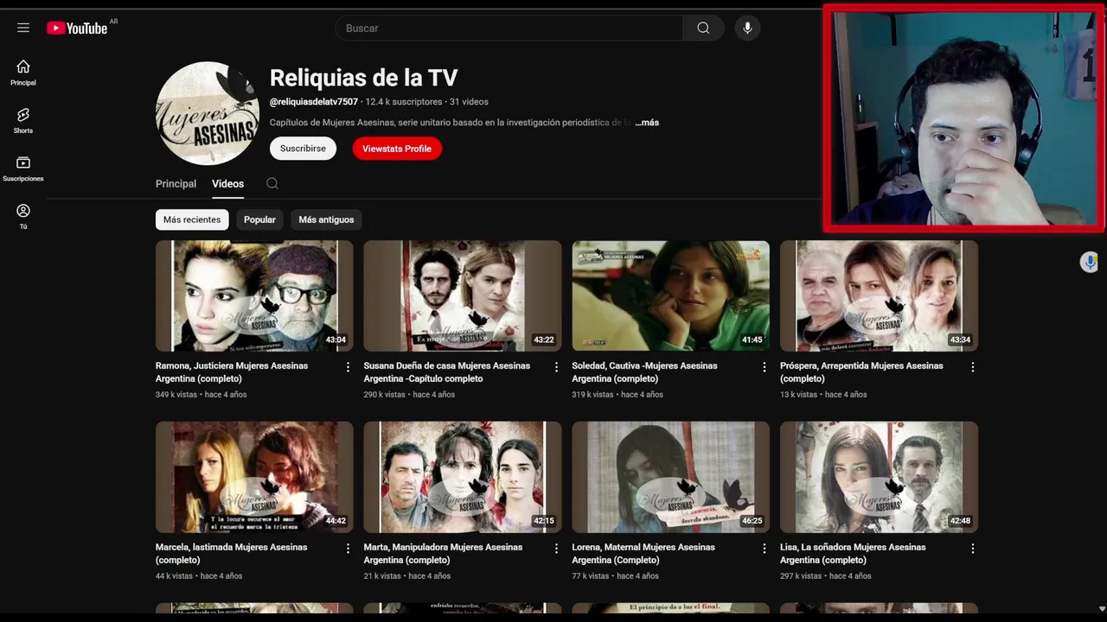The height and width of the screenshot is (622, 1107).
Task: Open the Lorena, Maternal thumbnail
Action: 670,477
